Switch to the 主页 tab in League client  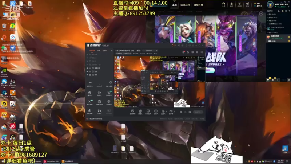point(174,5)
